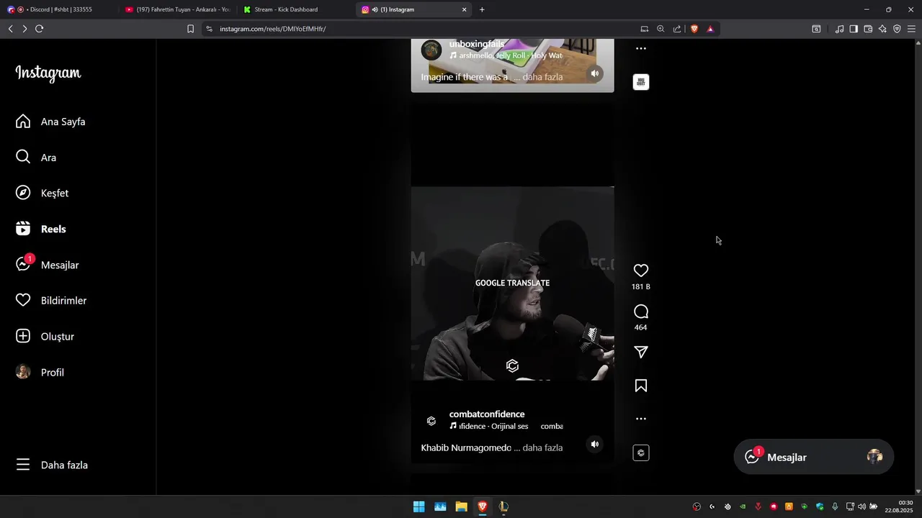Save the combatconfidence reel with bookmark icon
The image size is (922, 518).
(640, 386)
